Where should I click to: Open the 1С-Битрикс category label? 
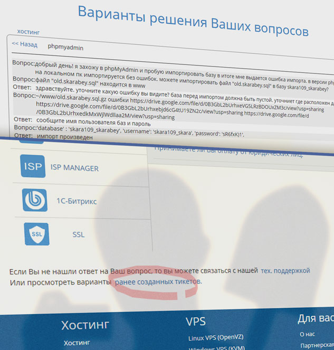coord(77,201)
